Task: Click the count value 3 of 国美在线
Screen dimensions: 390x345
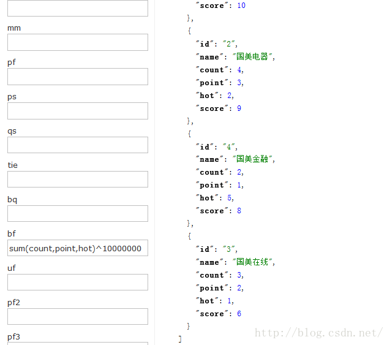Action: 239,275
